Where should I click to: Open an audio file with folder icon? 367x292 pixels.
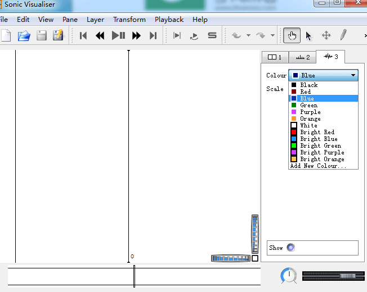click(24, 36)
